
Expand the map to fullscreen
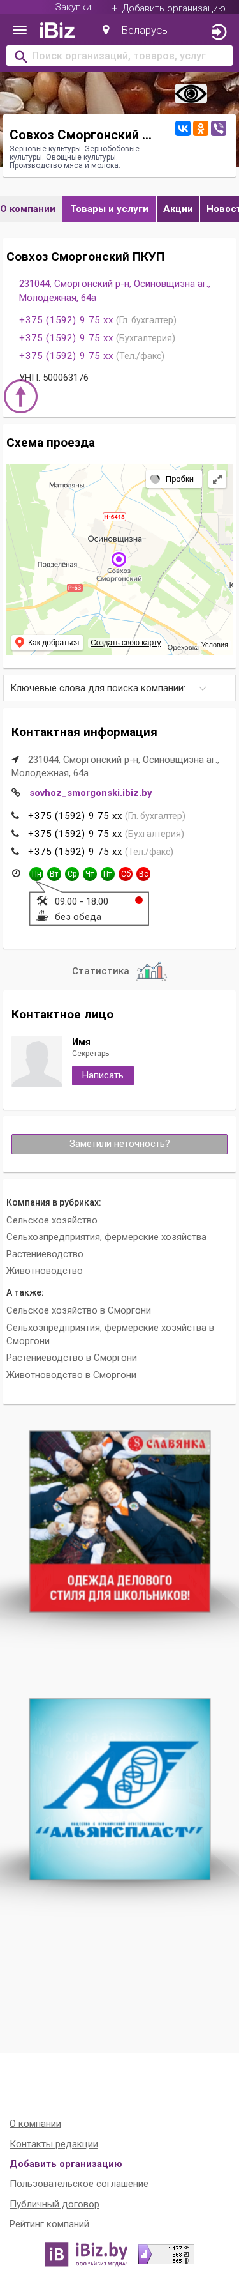tap(218, 479)
